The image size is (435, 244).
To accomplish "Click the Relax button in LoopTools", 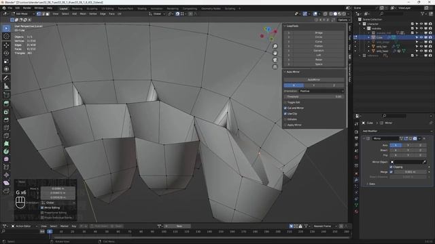I will click(319, 60).
